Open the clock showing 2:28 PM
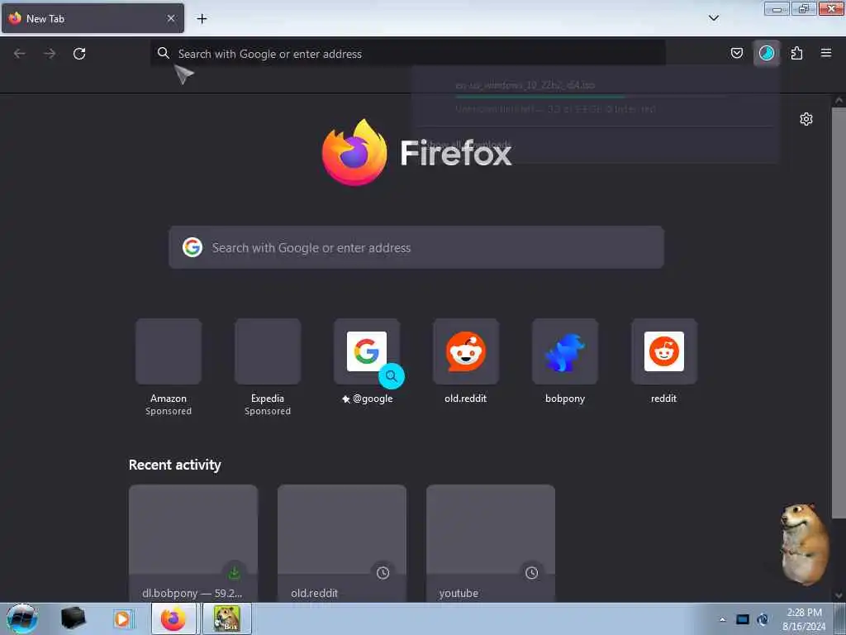The height and width of the screenshot is (635, 846). point(804,619)
